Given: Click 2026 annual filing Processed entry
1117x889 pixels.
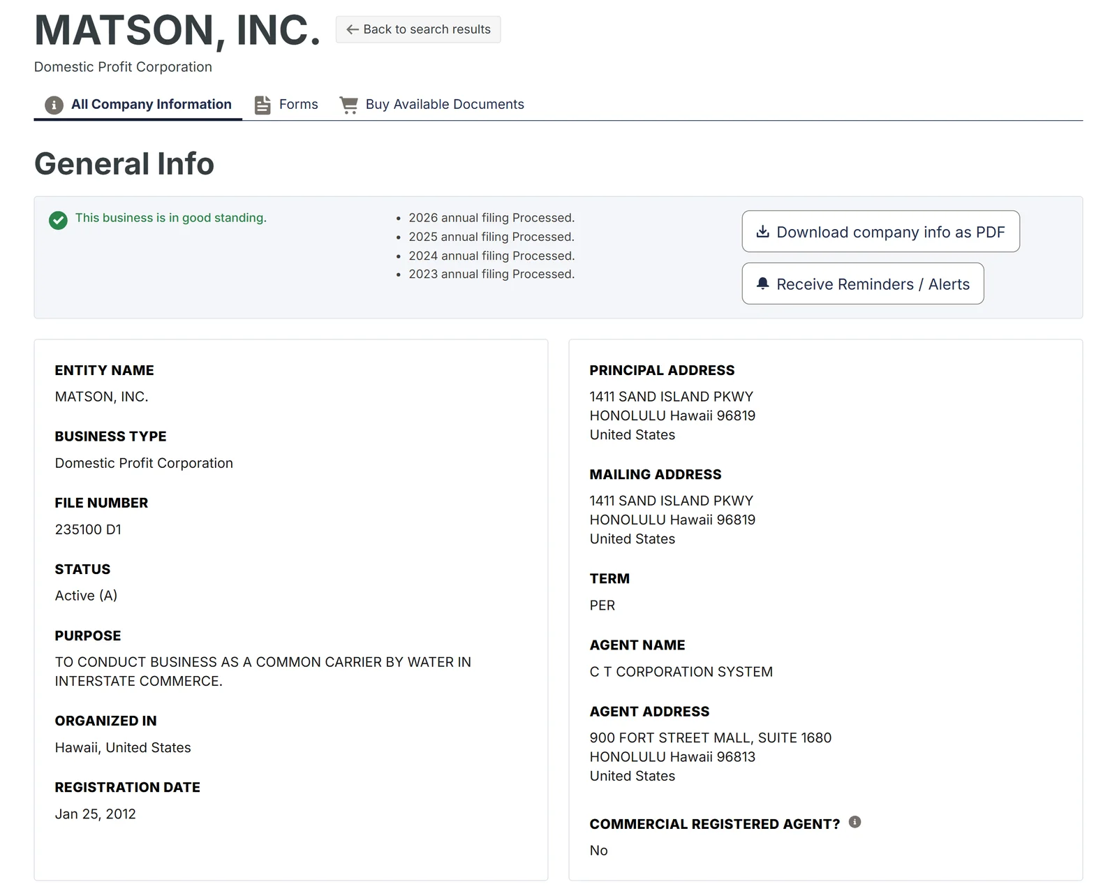Looking at the screenshot, I should coord(491,218).
